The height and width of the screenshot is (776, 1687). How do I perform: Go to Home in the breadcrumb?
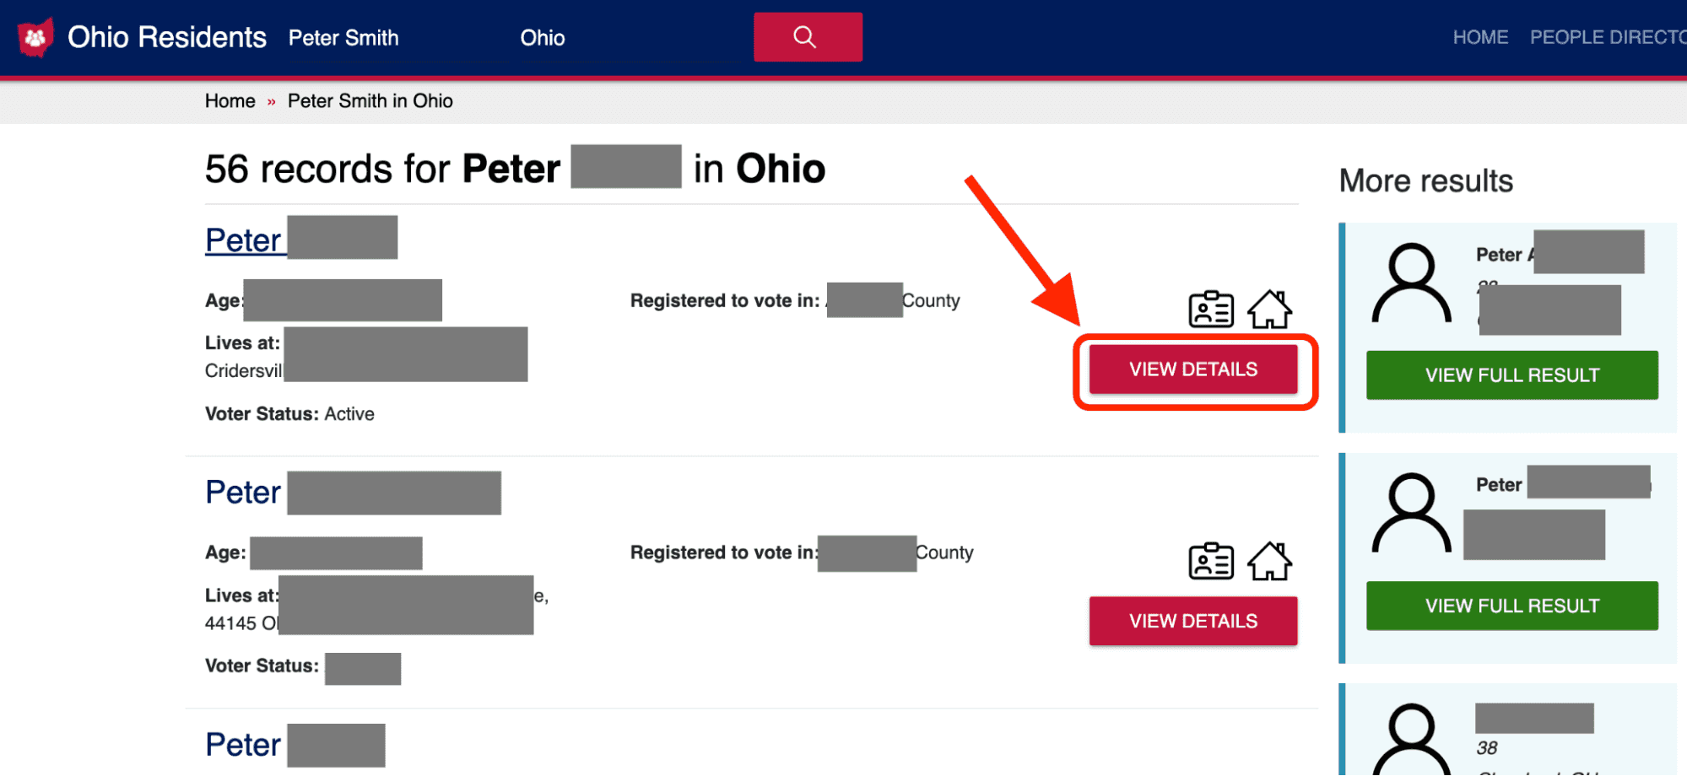click(x=230, y=101)
